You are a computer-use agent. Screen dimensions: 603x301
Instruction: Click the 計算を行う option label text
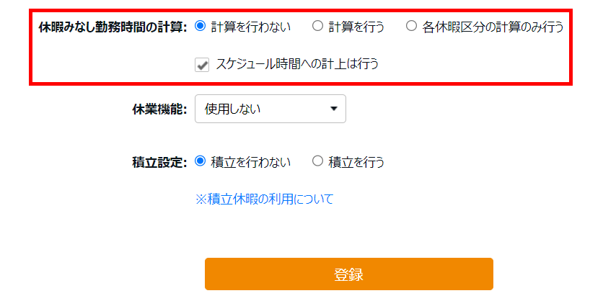pos(356,27)
